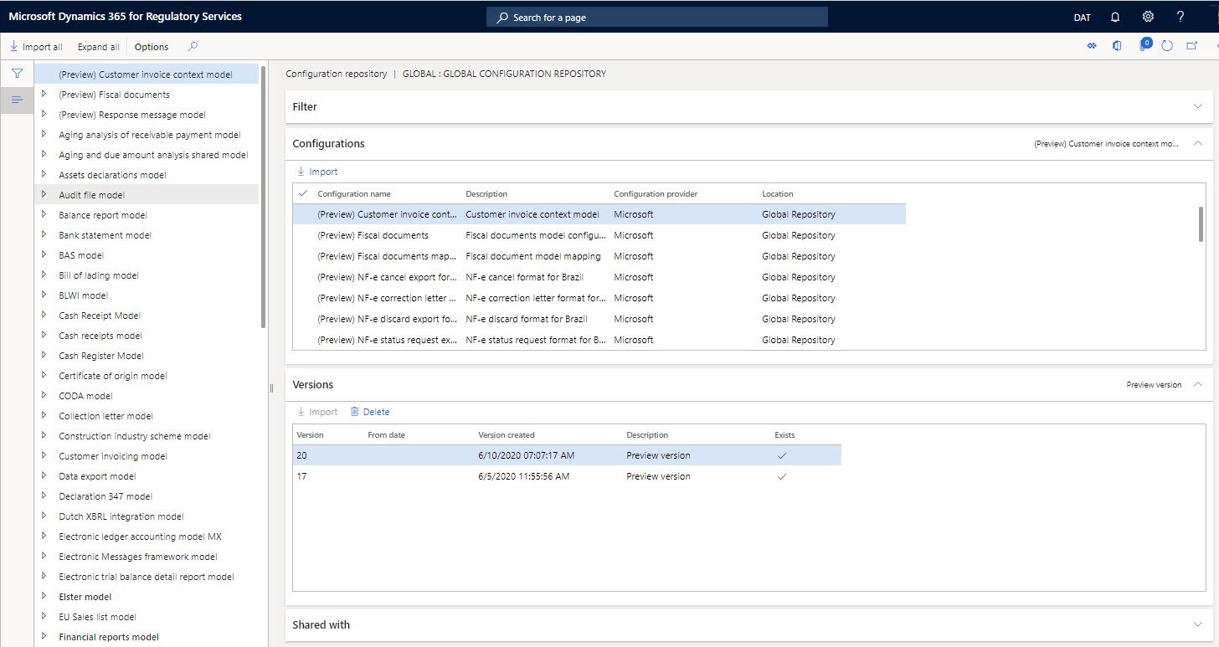Select version 17 row
The height and width of the screenshot is (647, 1219).
coord(502,476)
